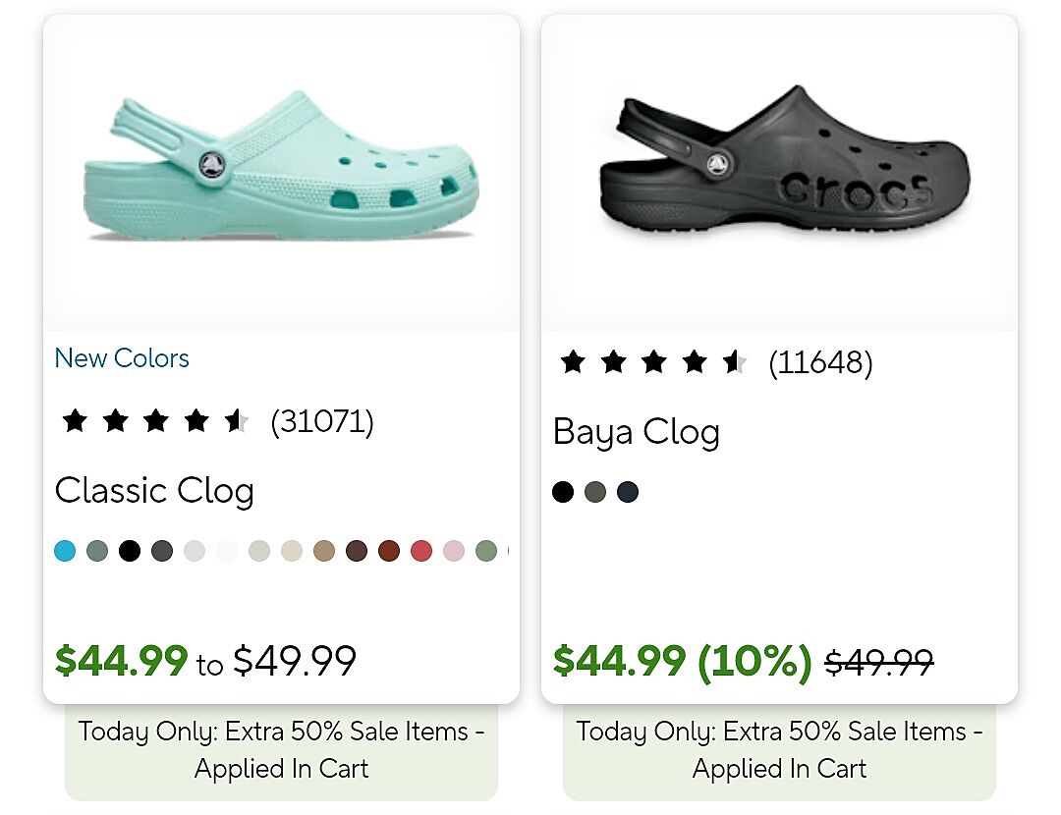Viewport: 1061px width, 815px height.
Task: Click the New Colors label
Action: coord(122,358)
